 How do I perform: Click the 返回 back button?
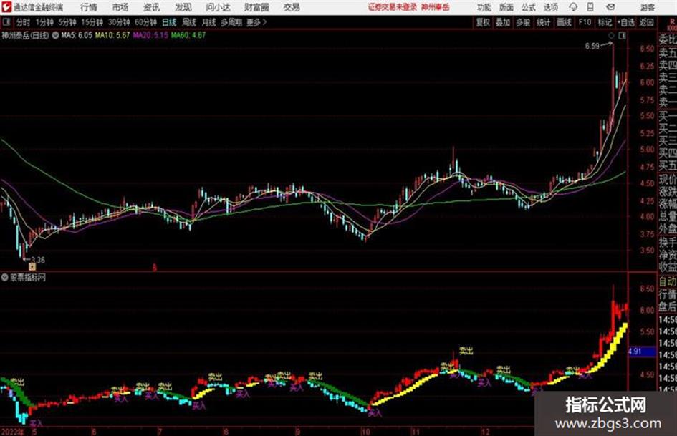click(647, 22)
